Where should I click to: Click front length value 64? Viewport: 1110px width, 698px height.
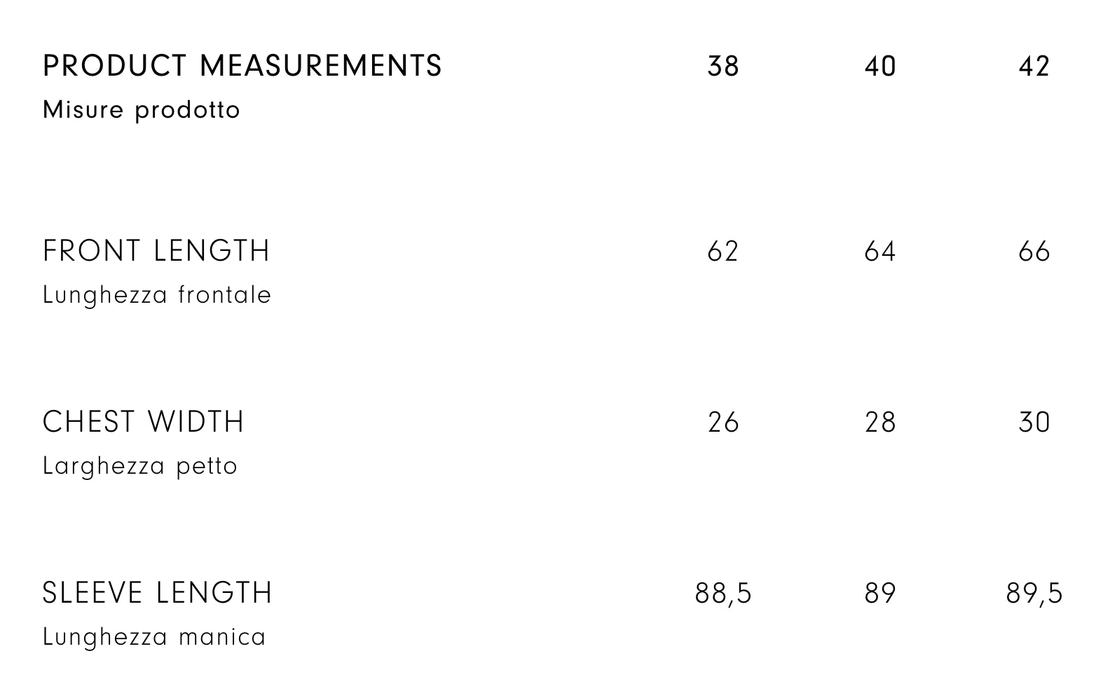click(880, 252)
